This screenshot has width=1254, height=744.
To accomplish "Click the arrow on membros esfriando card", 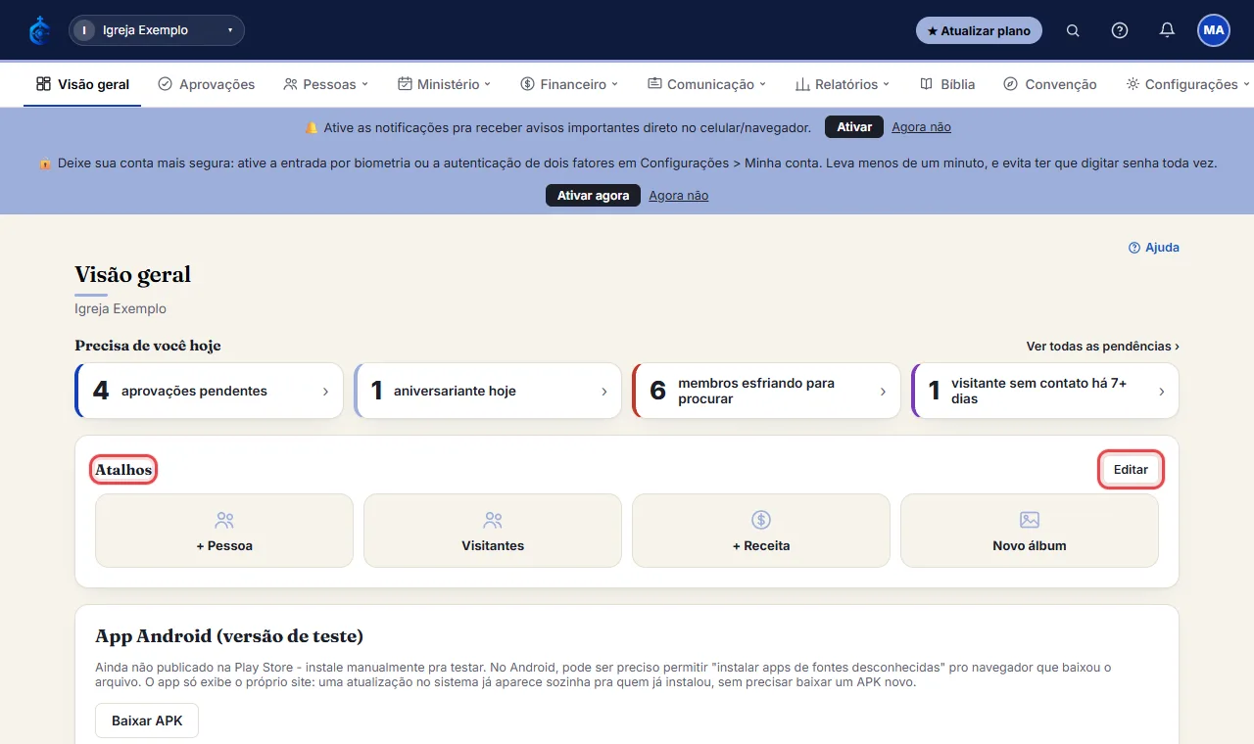I will click(x=883, y=392).
